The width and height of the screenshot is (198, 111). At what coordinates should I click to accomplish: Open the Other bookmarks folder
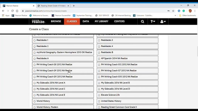click(x=188, y=16)
